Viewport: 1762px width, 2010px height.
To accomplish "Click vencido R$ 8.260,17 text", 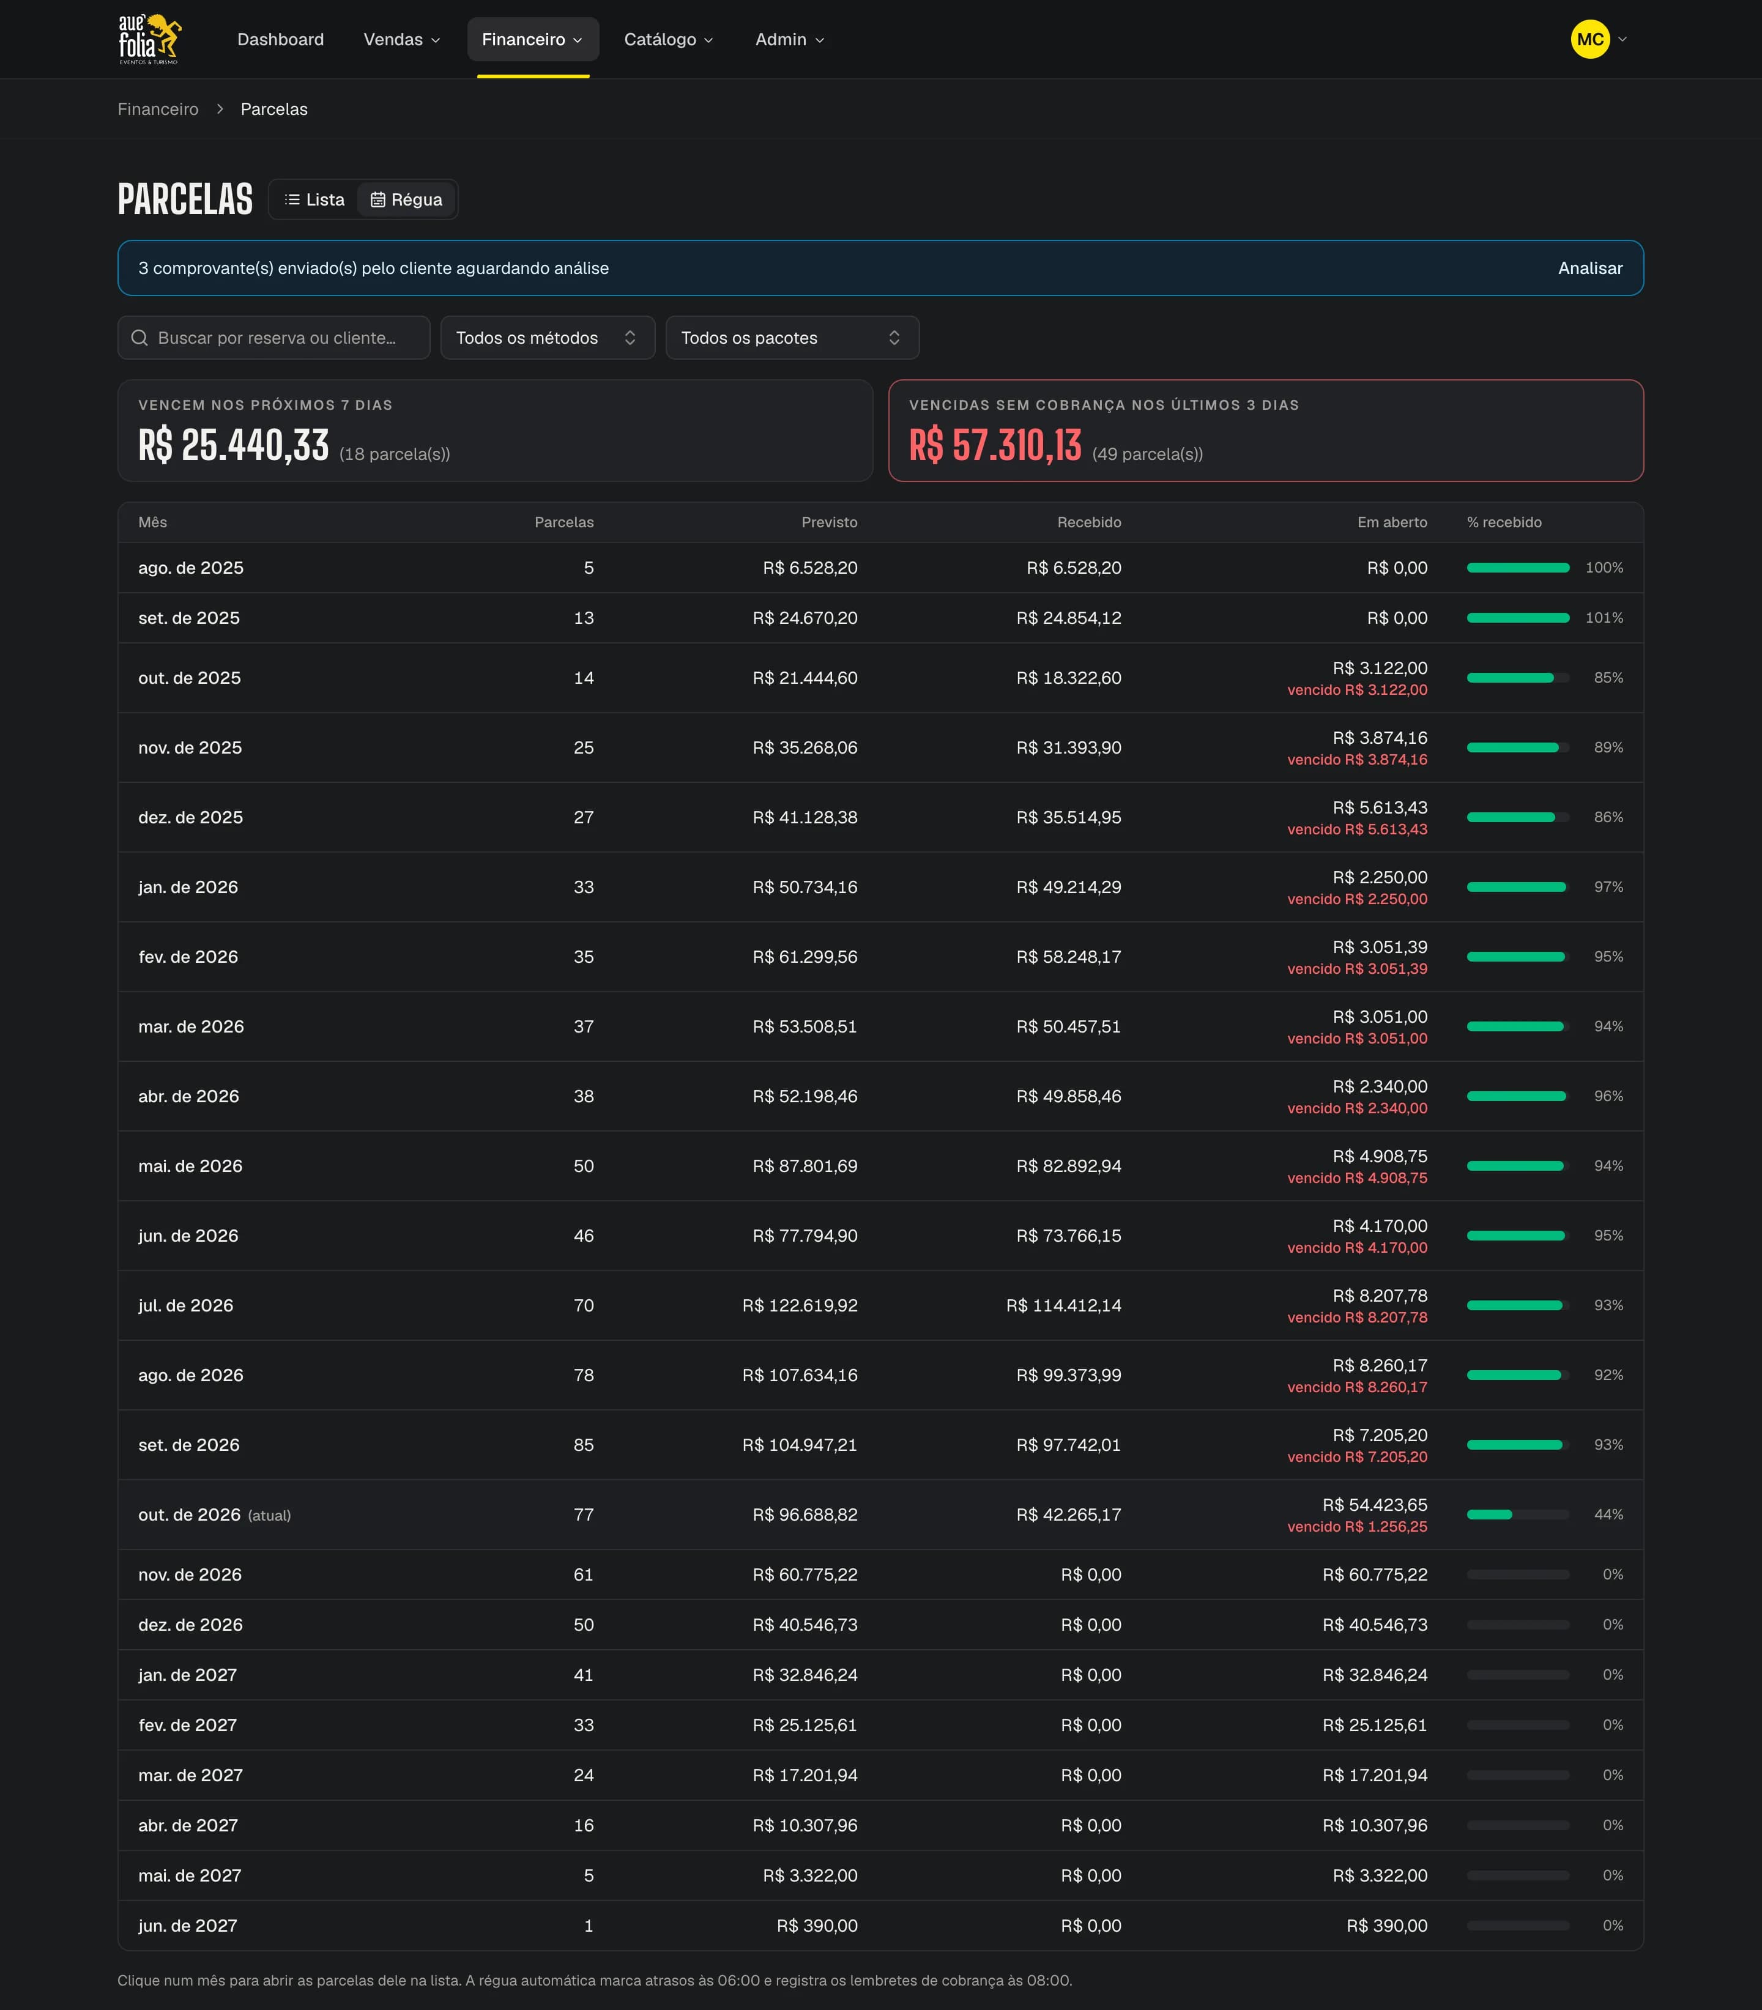I will pos(1357,1388).
